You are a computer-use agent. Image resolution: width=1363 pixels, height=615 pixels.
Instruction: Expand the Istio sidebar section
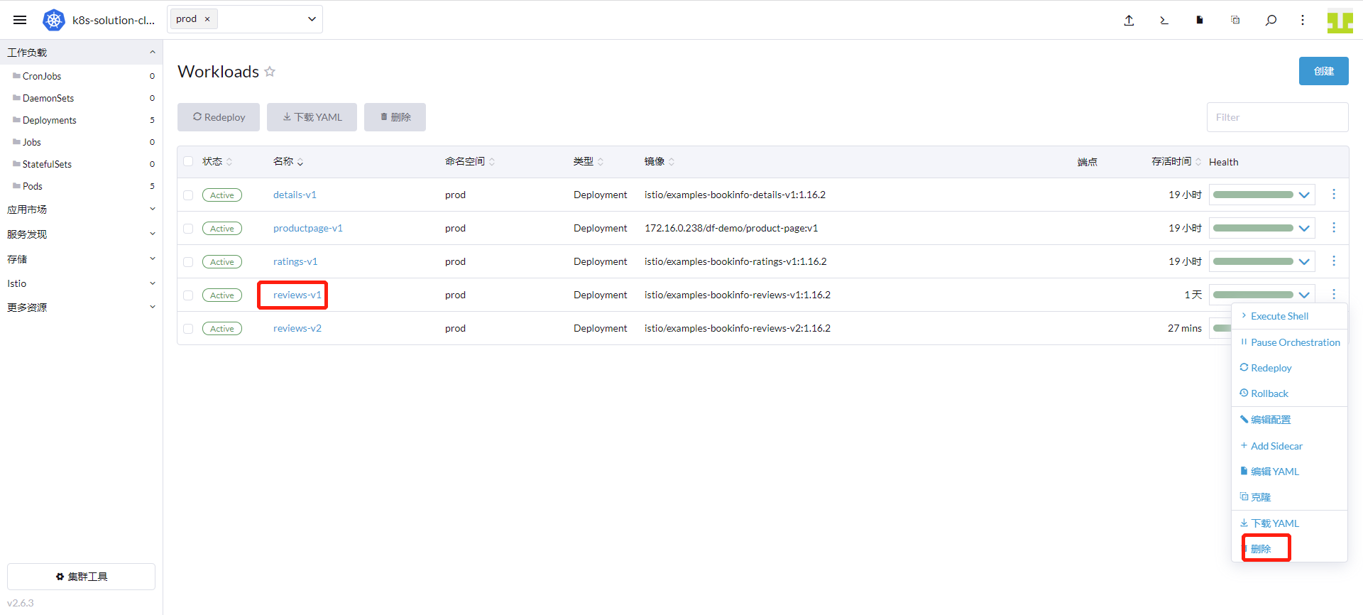[x=81, y=283]
